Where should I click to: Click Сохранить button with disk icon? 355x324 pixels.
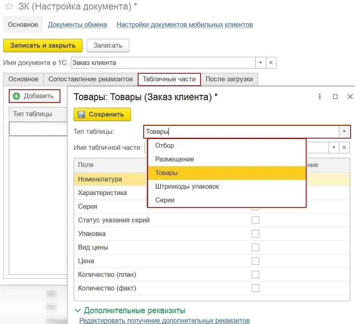pyautogui.click(x=102, y=115)
